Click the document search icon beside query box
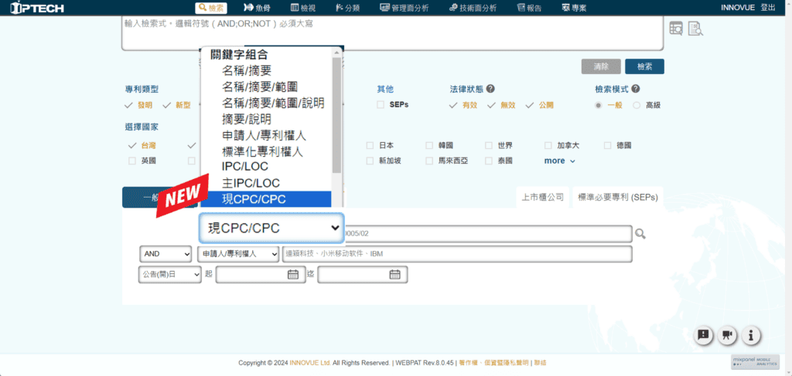This screenshot has height=376, width=792. 695,29
